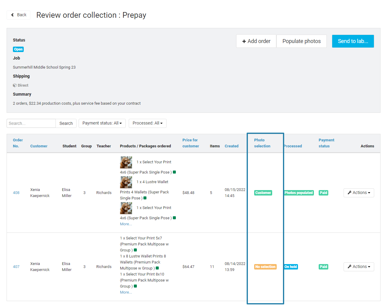
Task: Sort by Photo selection column
Action: 262,143
